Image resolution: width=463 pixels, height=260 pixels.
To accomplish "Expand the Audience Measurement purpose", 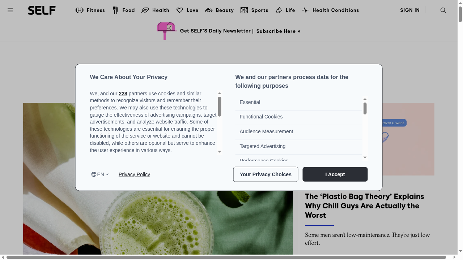I will pyautogui.click(x=266, y=131).
